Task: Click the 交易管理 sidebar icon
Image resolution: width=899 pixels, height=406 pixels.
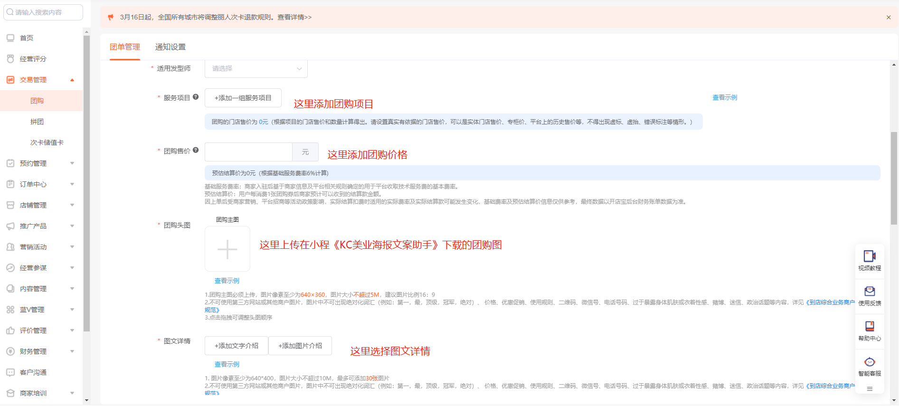Action: [10, 80]
